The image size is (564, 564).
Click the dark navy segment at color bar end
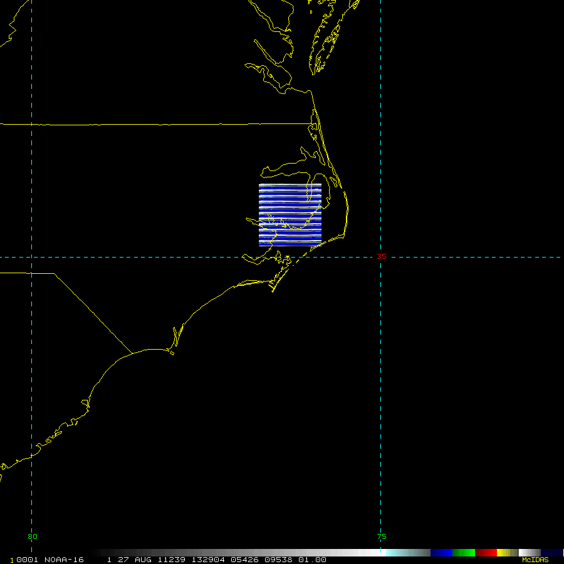tap(553, 553)
